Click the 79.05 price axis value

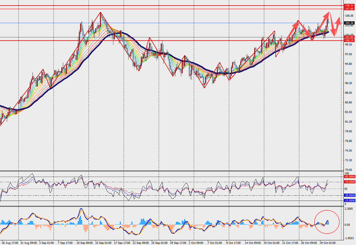348,131
